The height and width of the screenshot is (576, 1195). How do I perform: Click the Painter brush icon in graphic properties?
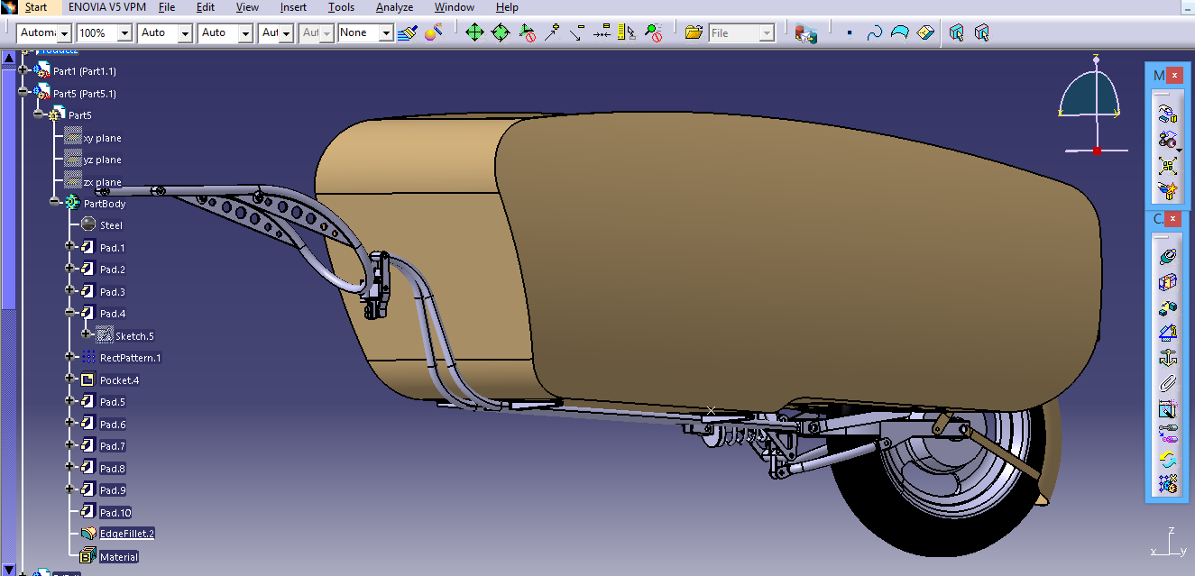point(409,32)
